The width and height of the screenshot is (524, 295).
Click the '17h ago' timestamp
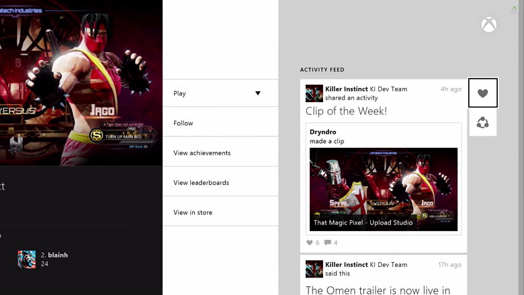(x=450, y=265)
